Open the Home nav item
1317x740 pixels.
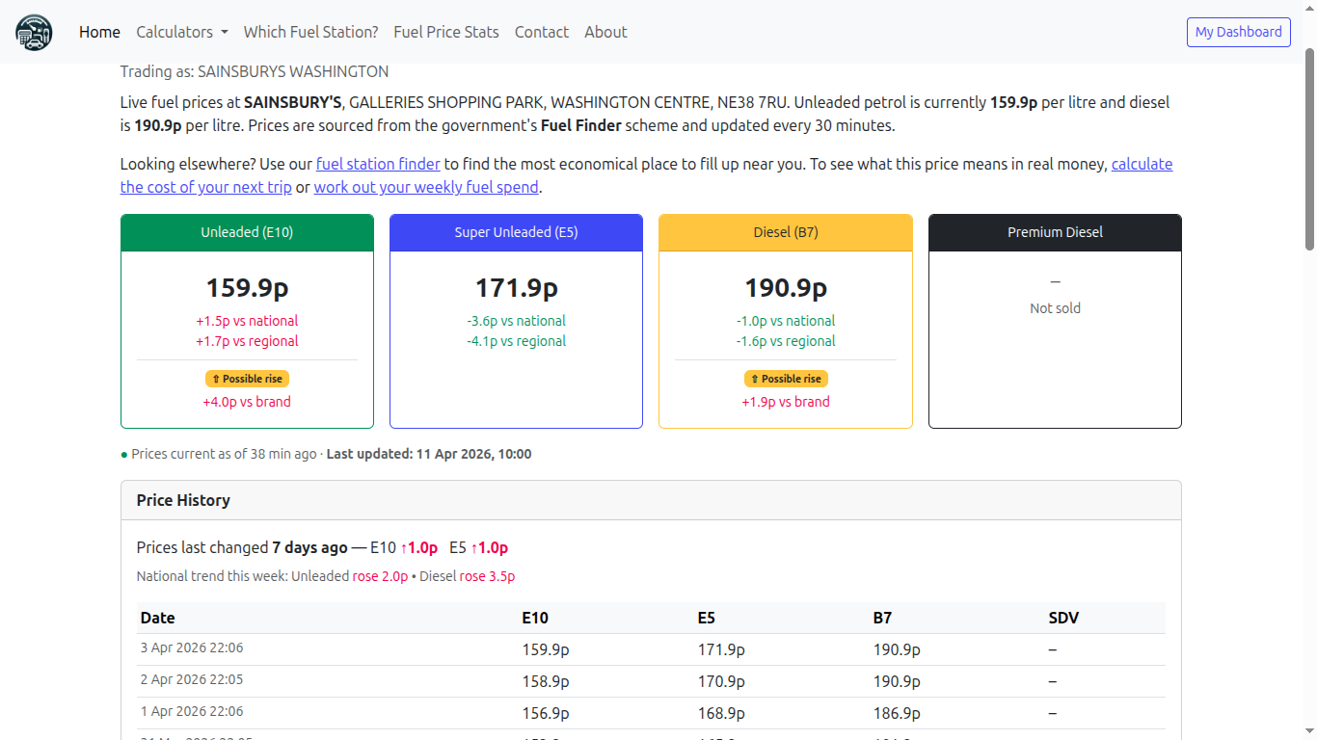point(99,32)
